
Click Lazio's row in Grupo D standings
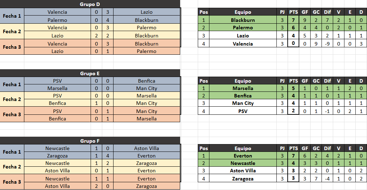coord(243,36)
